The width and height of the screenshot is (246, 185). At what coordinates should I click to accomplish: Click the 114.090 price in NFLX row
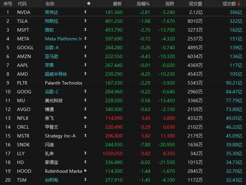click(114, 118)
